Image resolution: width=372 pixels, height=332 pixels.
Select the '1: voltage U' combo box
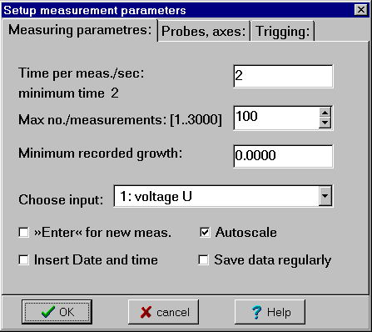point(223,196)
